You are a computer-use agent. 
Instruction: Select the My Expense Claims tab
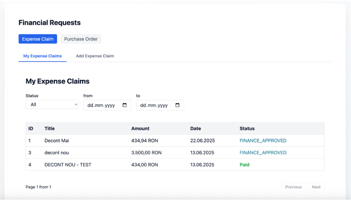pos(42,56)
